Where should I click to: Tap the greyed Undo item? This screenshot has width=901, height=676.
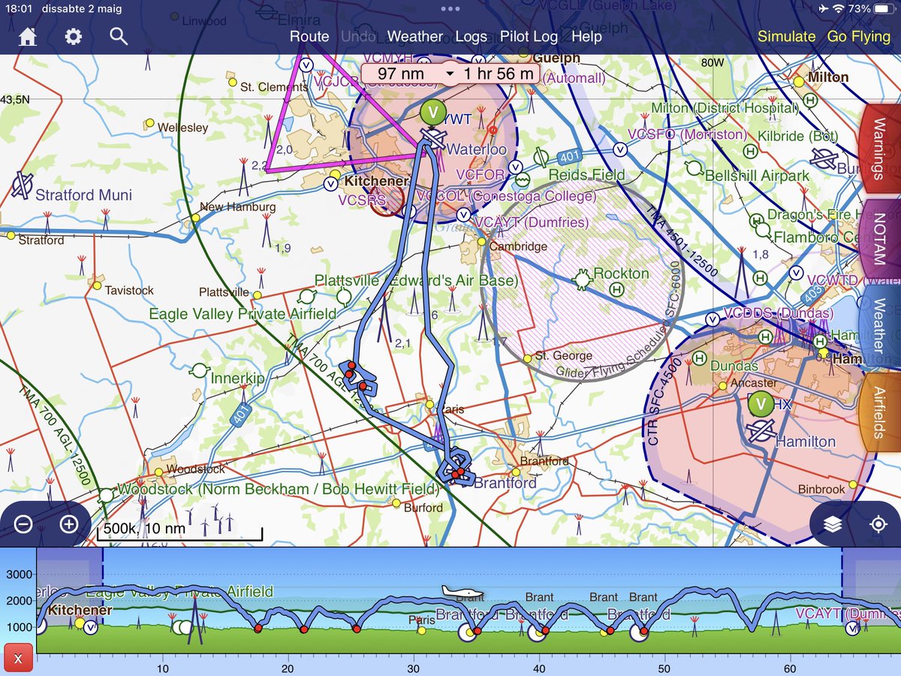(x=358, y=36)
